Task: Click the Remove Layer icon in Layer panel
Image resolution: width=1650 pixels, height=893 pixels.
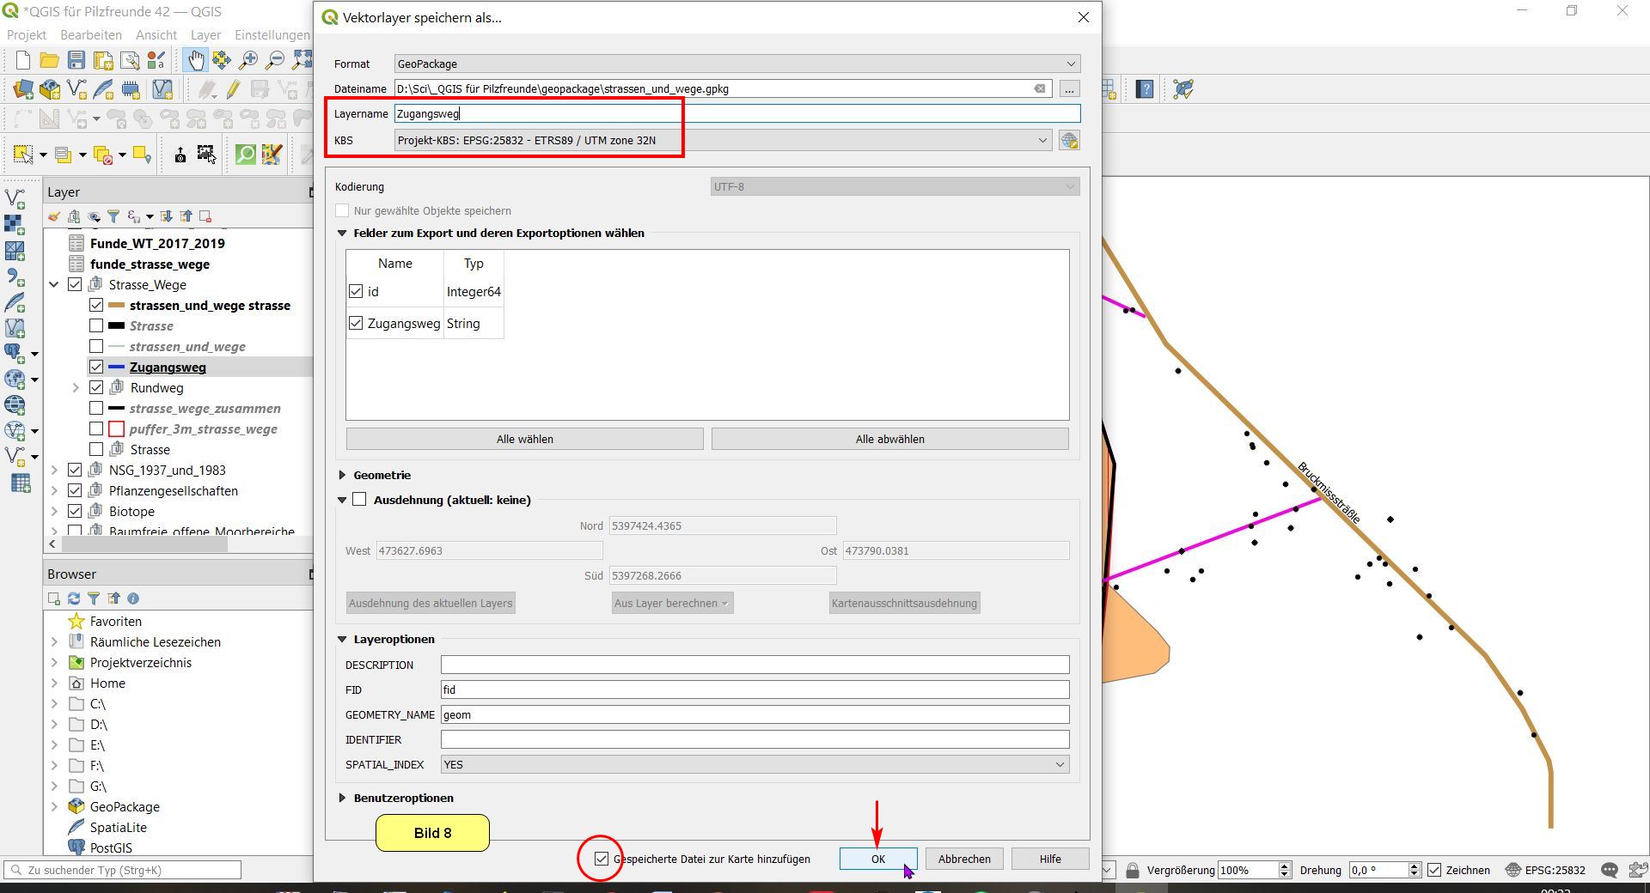Action: pos(205,216)
